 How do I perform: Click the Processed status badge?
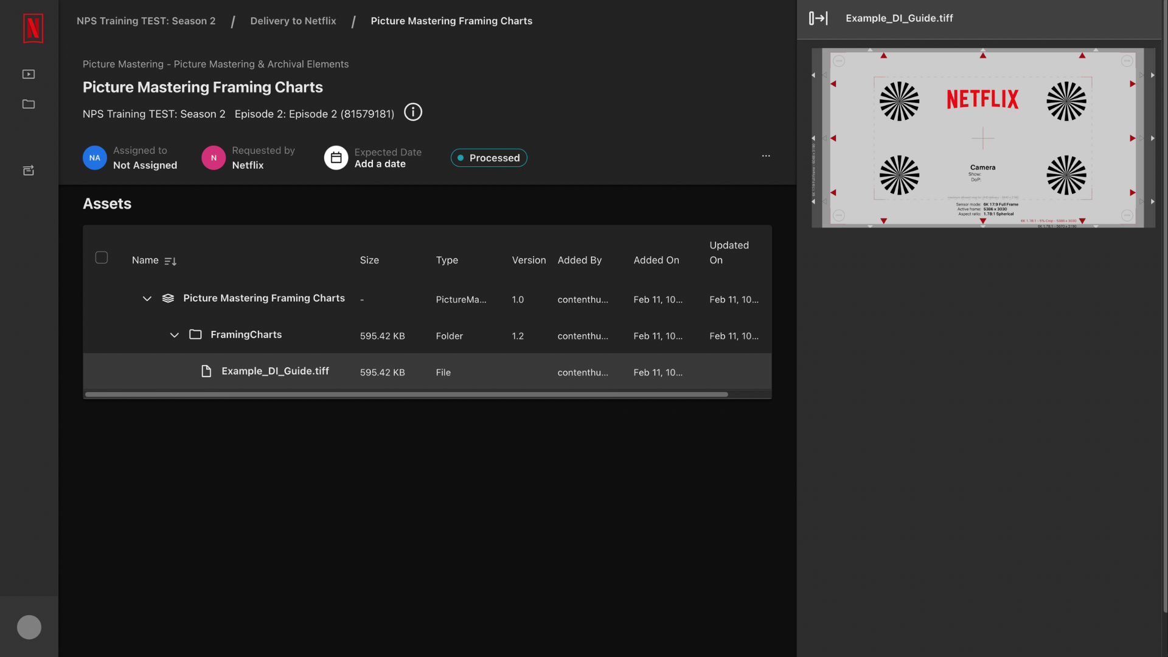(489, 158)
